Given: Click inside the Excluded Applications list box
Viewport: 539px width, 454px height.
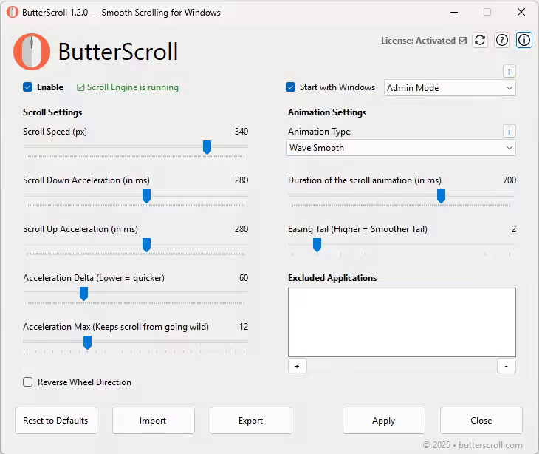Looking at the screenshot, I should 402,322.
